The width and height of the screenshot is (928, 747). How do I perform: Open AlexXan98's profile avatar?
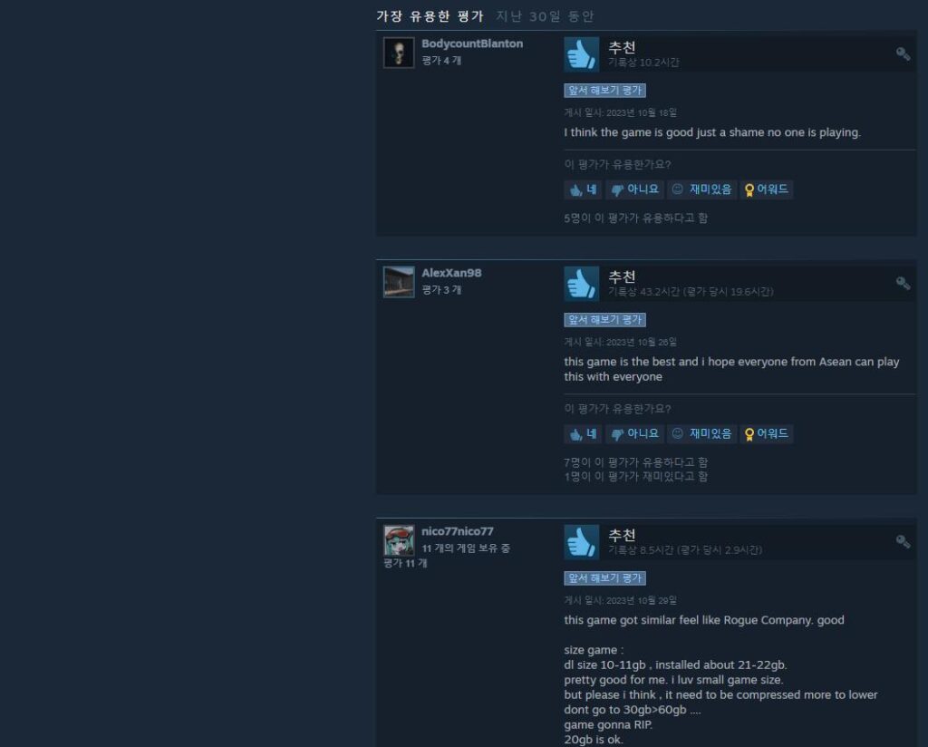pos(399,282)
